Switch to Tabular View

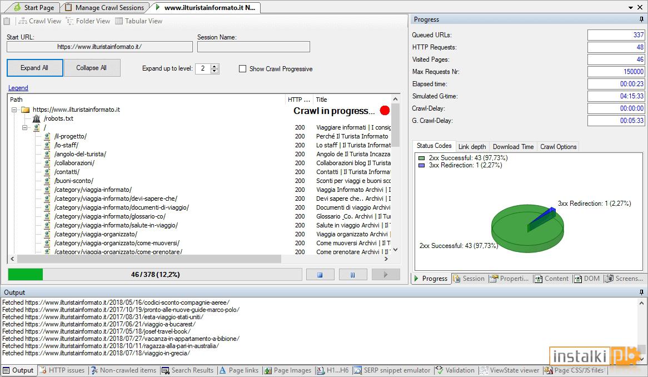point(139,21)
